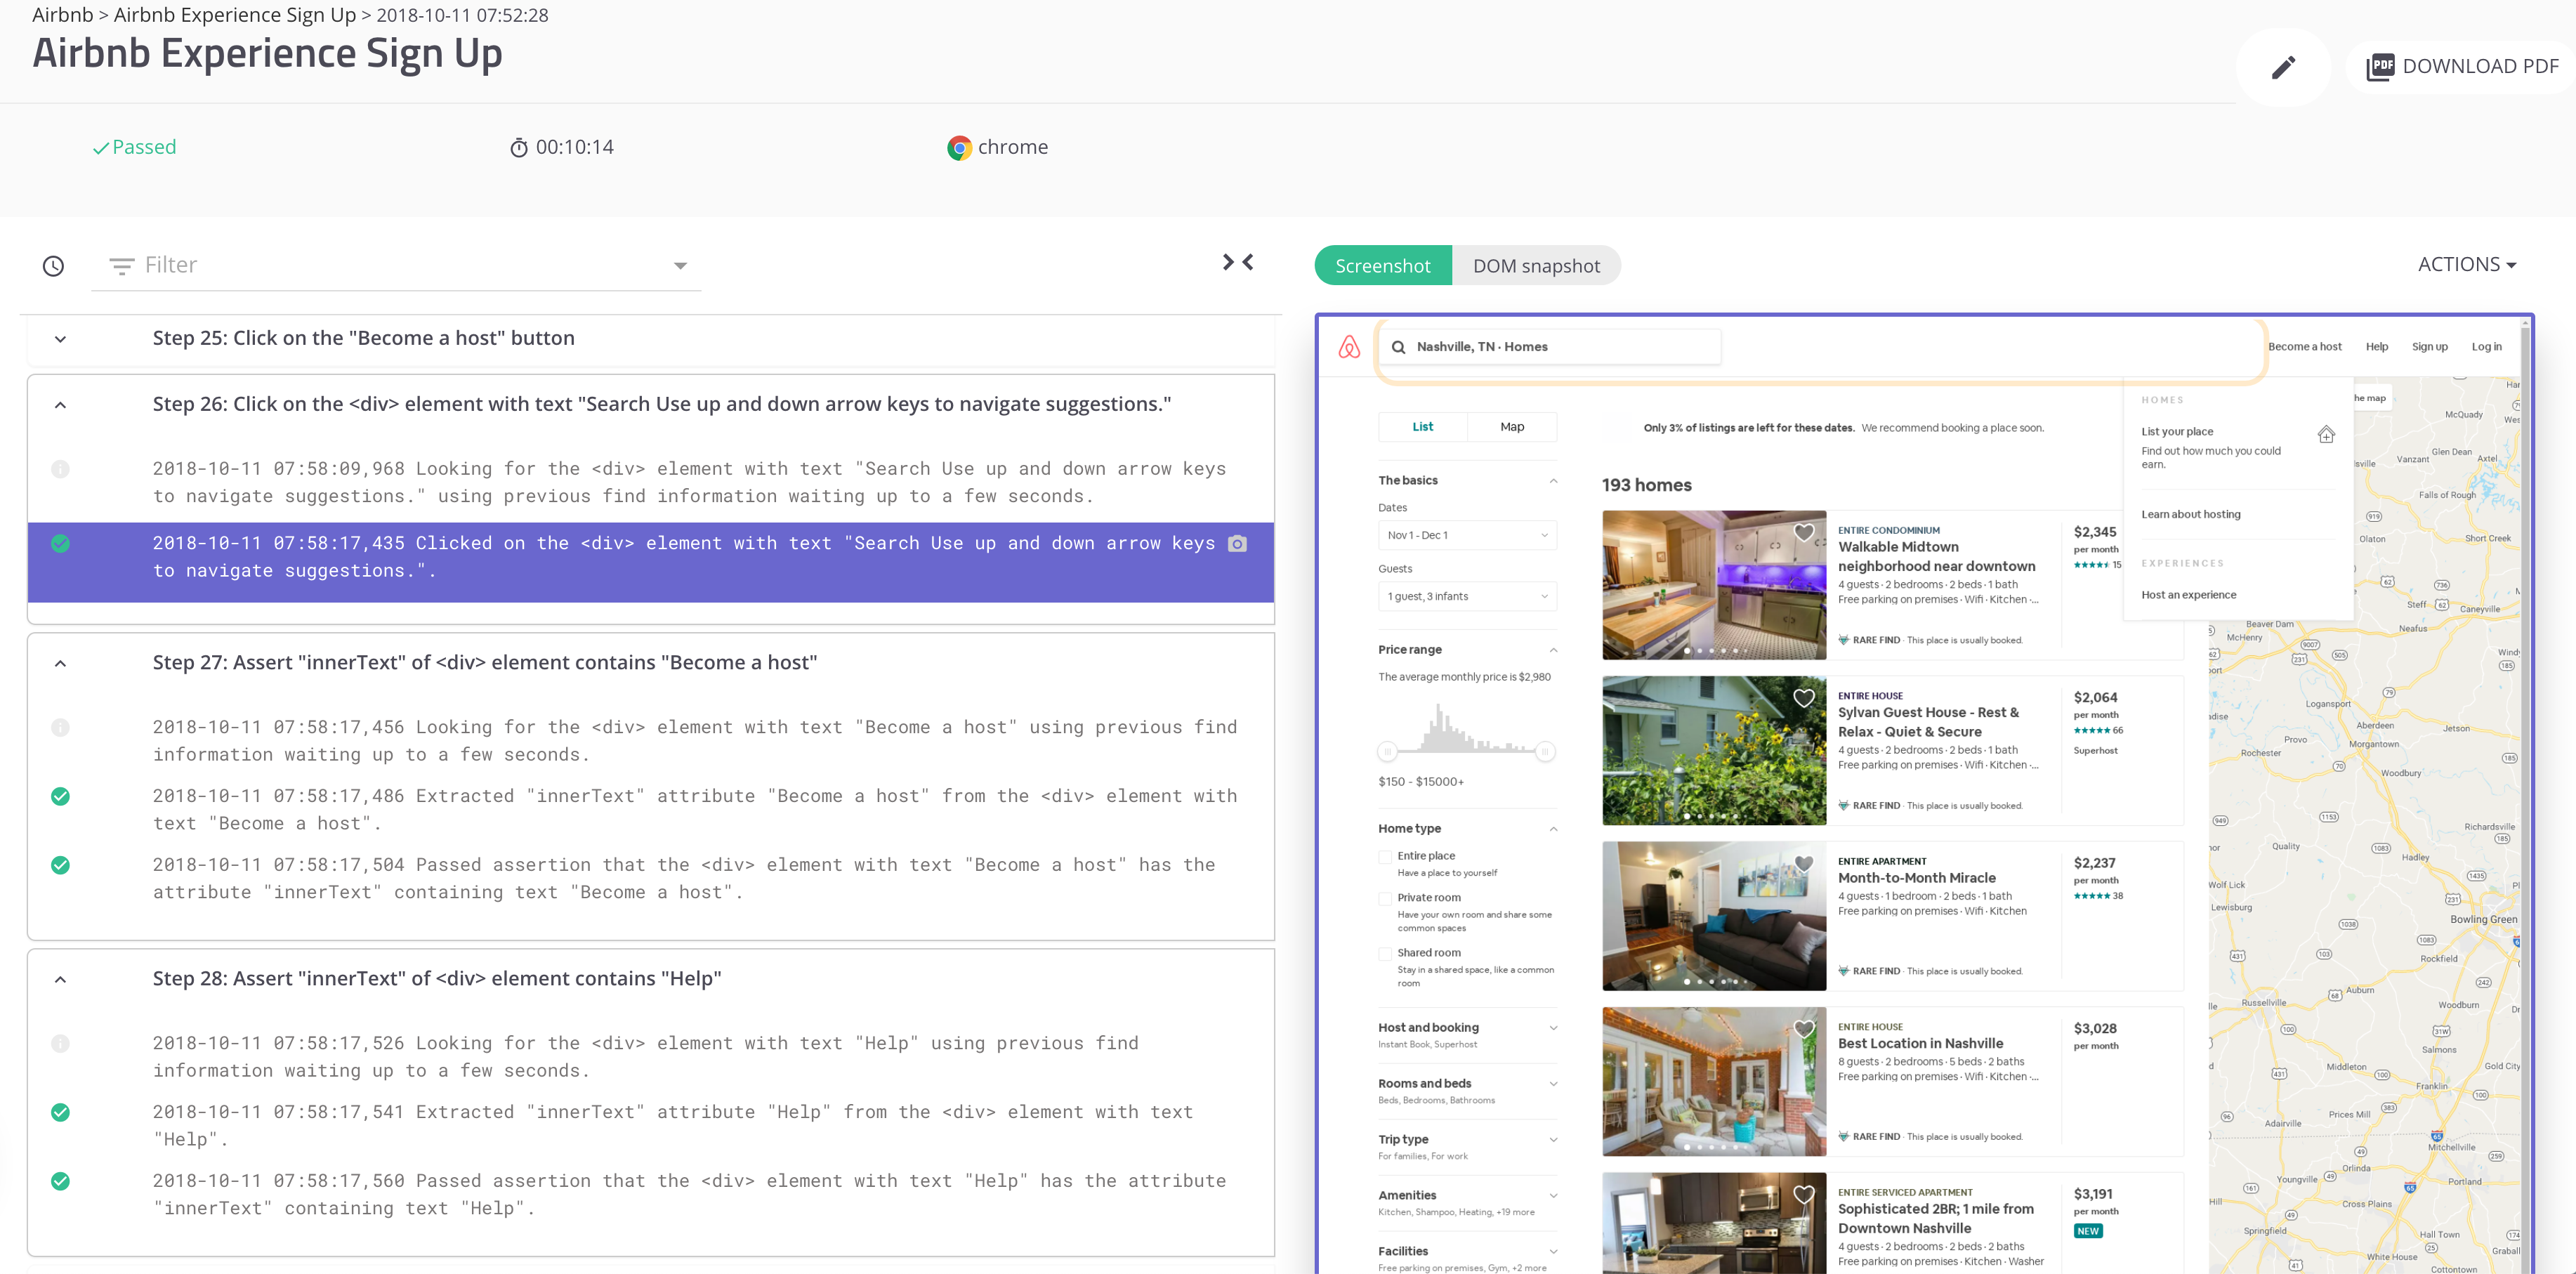2576x1274 pixels.
Task: Switch to the DOM snapshot tab
Action: tap(1536, 266)
